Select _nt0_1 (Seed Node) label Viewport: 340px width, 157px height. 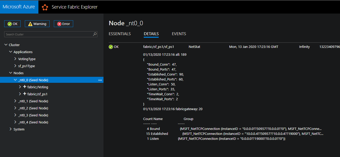(x=33, y=101)
